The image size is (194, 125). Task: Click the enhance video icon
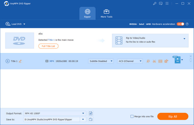[x=166, y=61]
